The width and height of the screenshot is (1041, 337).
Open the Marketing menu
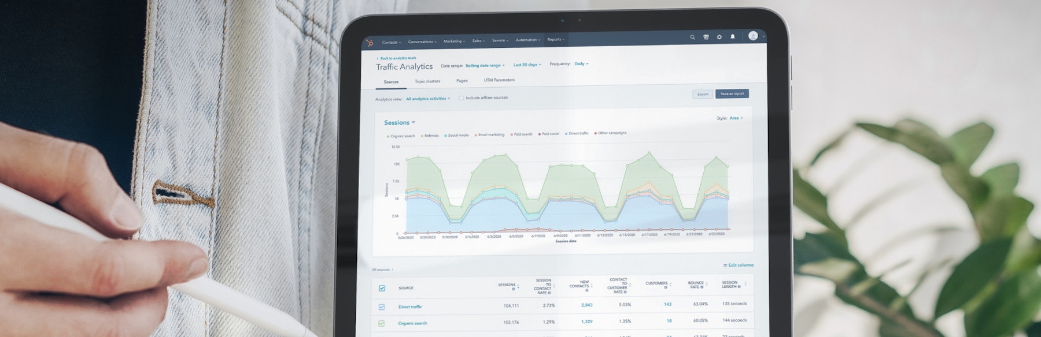pyautogui.click(x=454, y=41)
